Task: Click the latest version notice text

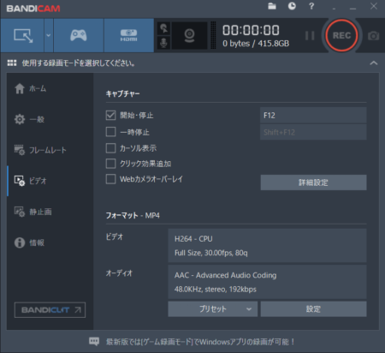Action: (x=200, y=342)
